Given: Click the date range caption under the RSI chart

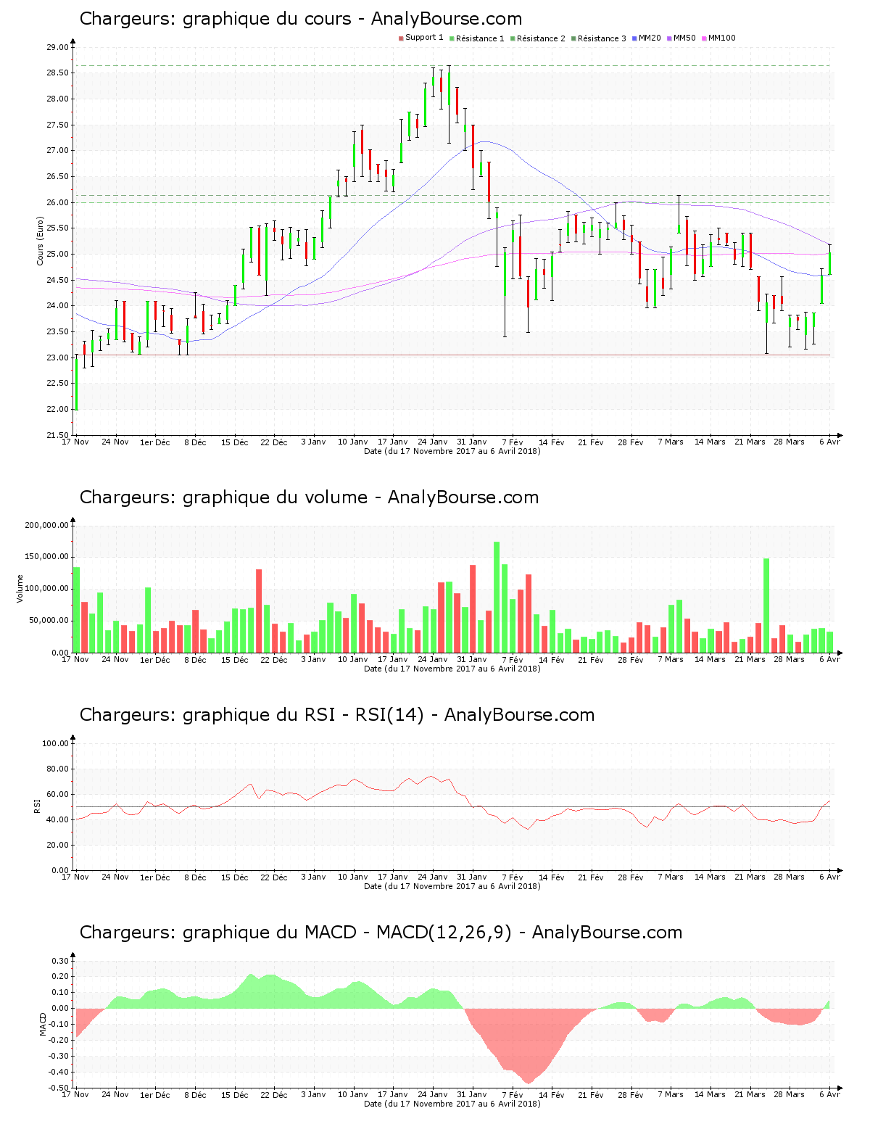Looking at the screenshot, I should pos(452,886).
